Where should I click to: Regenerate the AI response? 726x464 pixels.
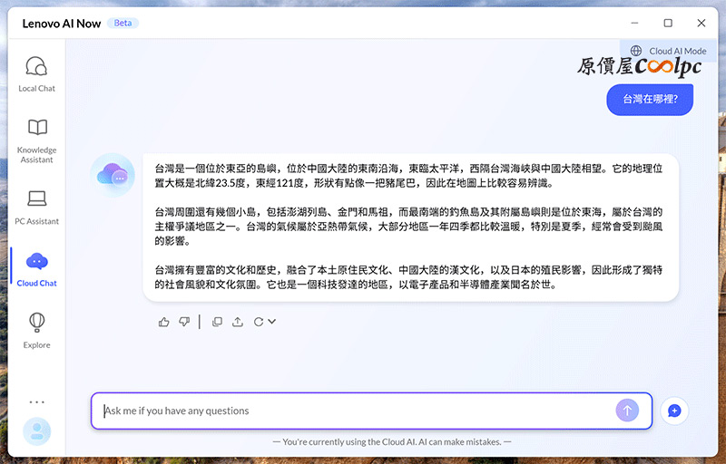259,322
